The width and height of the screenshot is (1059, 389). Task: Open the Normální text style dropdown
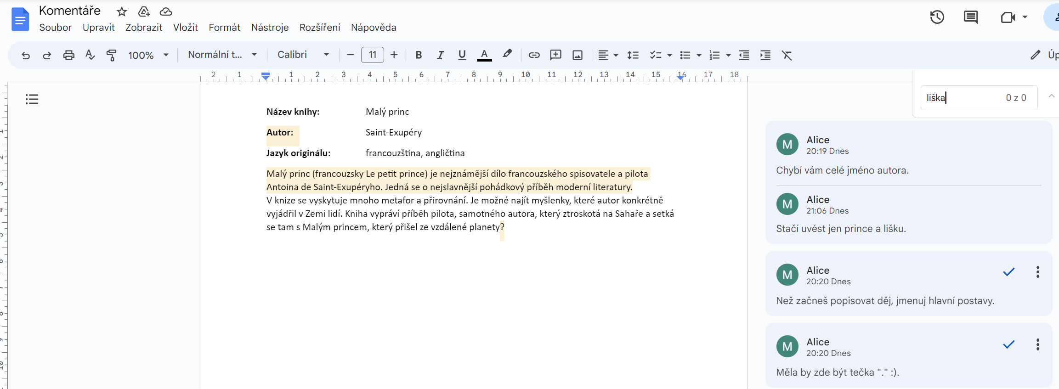pos(222,55)
